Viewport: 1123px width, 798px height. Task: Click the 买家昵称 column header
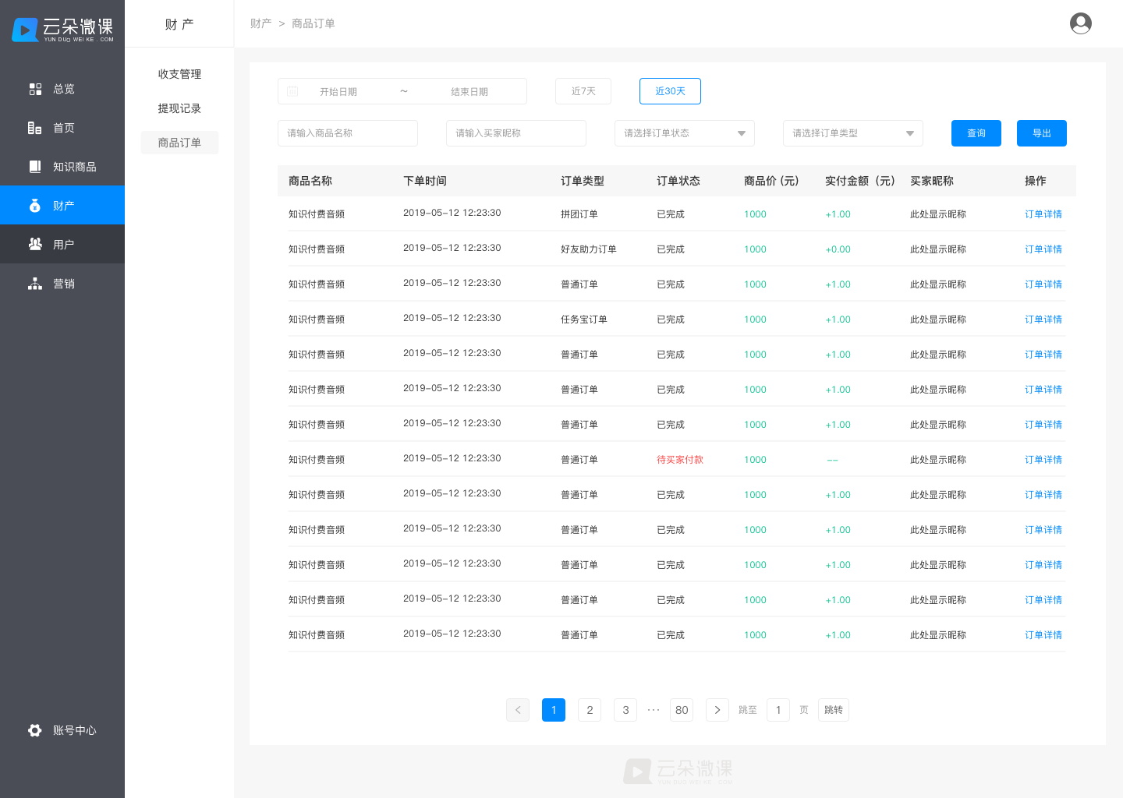point(932,181)
